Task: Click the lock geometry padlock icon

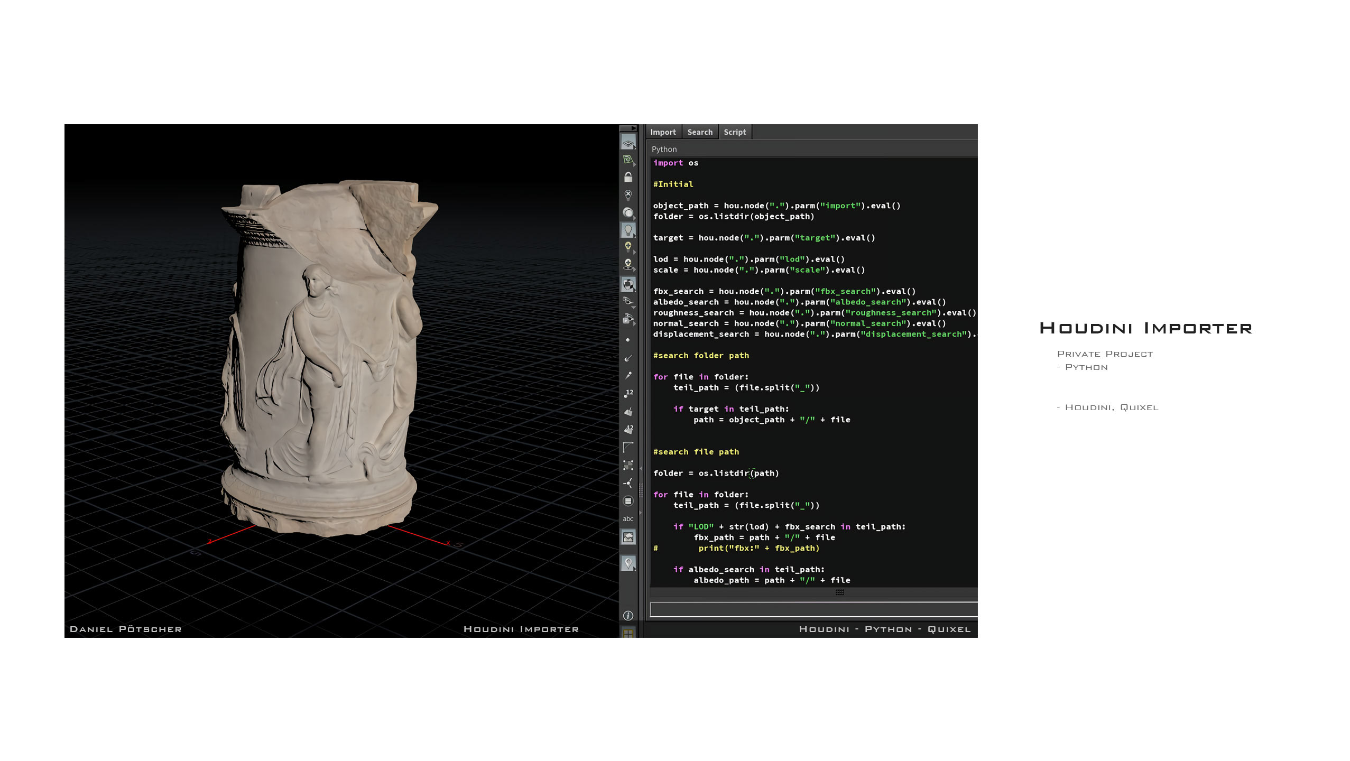Action: [x=628, y=177]
